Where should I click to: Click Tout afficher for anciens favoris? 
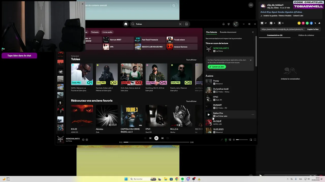pyautogui.click(x=191, y=101)
